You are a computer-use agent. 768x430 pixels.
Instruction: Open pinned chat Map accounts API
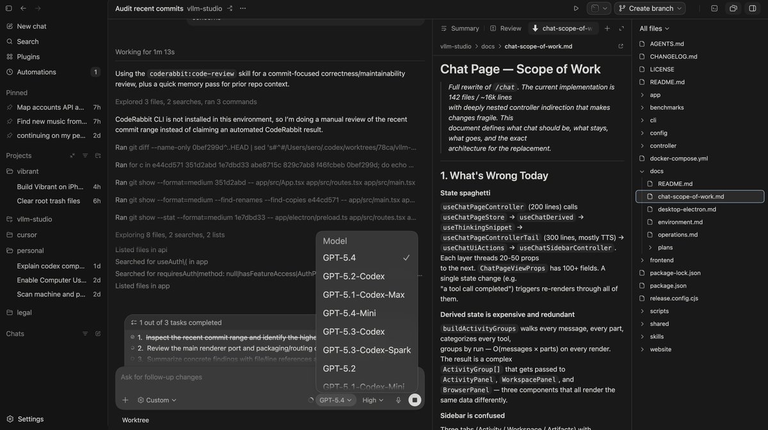(x=50, y=107)
